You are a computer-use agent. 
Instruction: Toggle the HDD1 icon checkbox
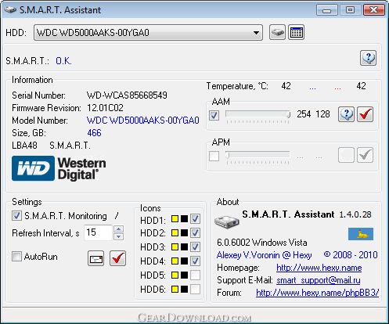click(x=195, y=219)
